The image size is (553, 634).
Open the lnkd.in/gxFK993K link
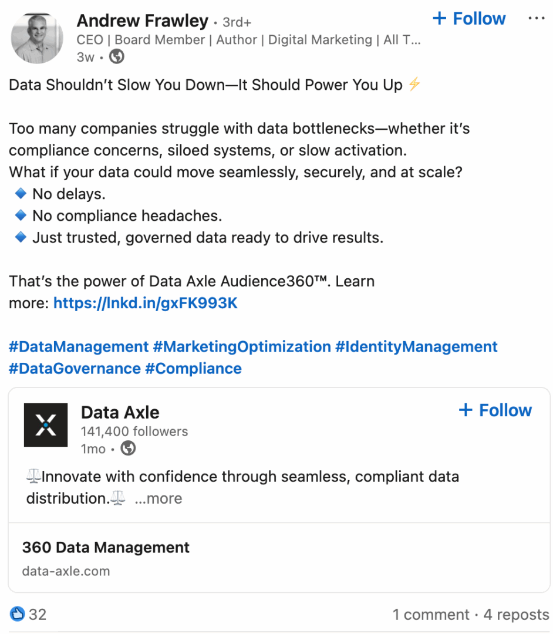(144, 303)
